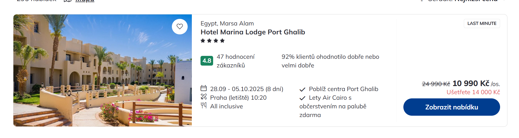Click the red Ušetřete 14 000 Kč text
The image size is (519, 138).
473,92
